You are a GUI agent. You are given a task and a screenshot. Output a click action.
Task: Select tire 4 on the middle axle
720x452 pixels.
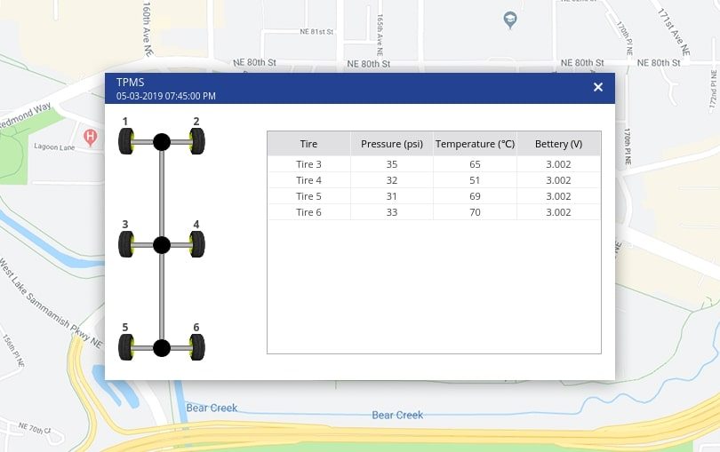(197, 244)
